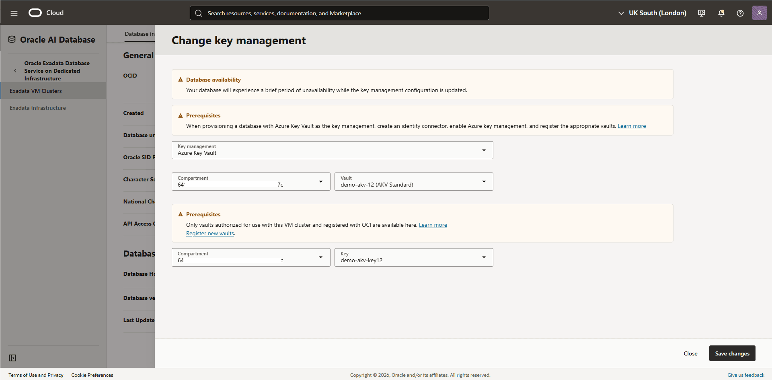Screen dimensions: 772x380
Task: Open the Register new vaults link
Action: [x=209, y=233]
